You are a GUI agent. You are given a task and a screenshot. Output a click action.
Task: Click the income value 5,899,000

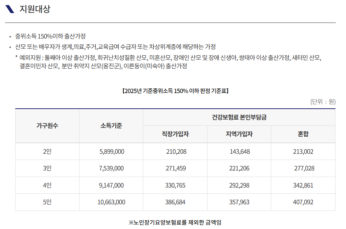(112, 152)
